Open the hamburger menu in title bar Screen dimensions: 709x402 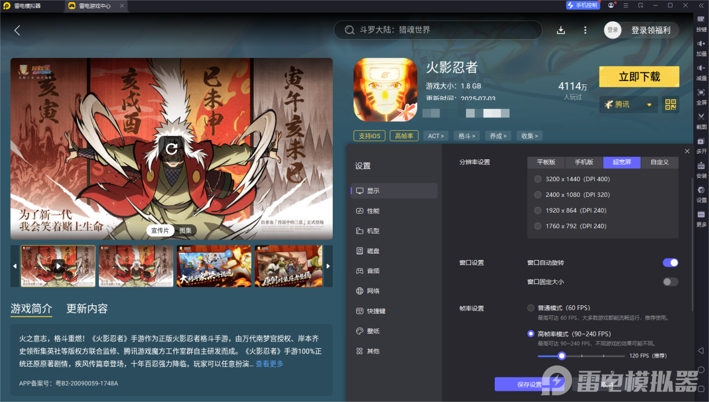pyautogui.click(x=626, y=6)
